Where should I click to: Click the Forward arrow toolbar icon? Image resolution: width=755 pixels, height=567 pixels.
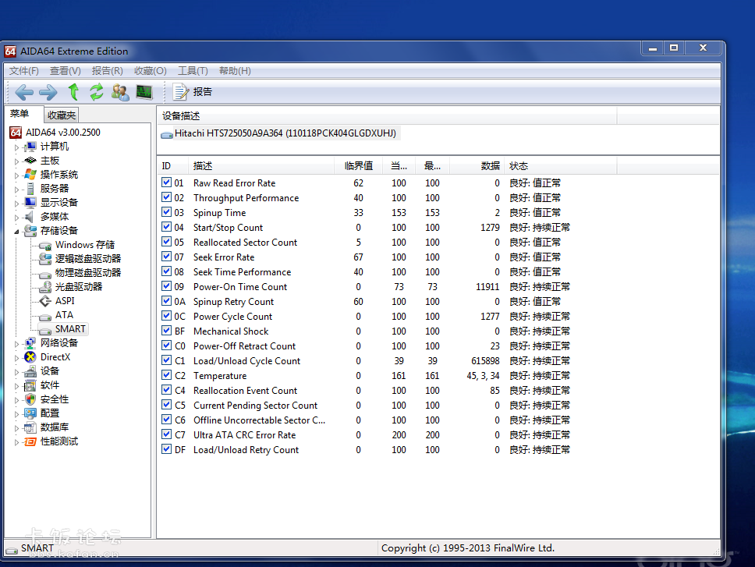pos(48,92)
